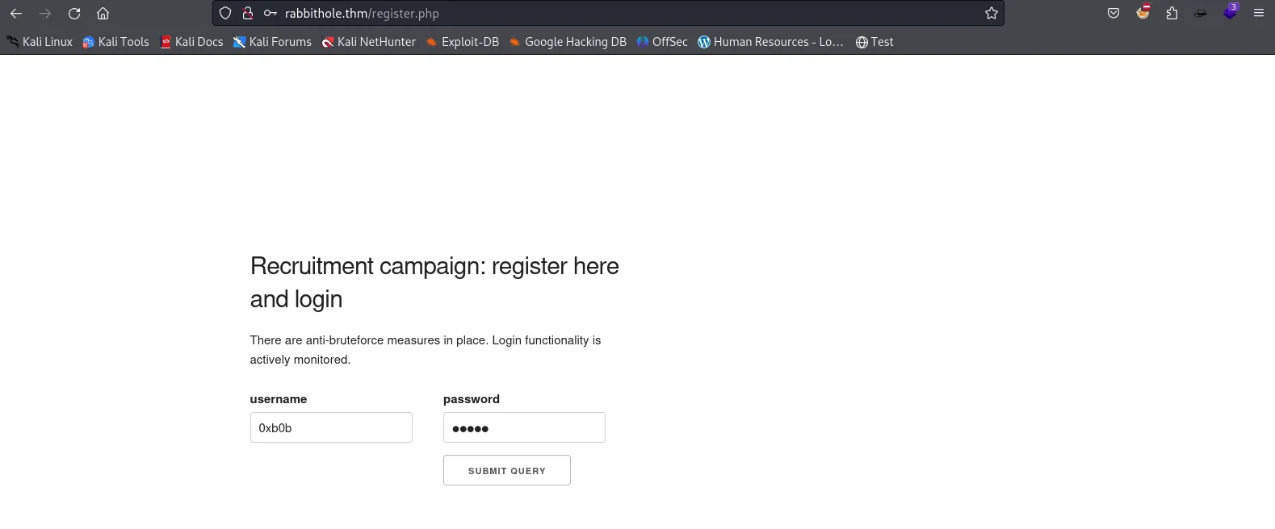Image resolution: width=1275 pixels, height=529 pixels.
Task: Open the Google Hacking DB bookmark
Action: tap(568, 42)
